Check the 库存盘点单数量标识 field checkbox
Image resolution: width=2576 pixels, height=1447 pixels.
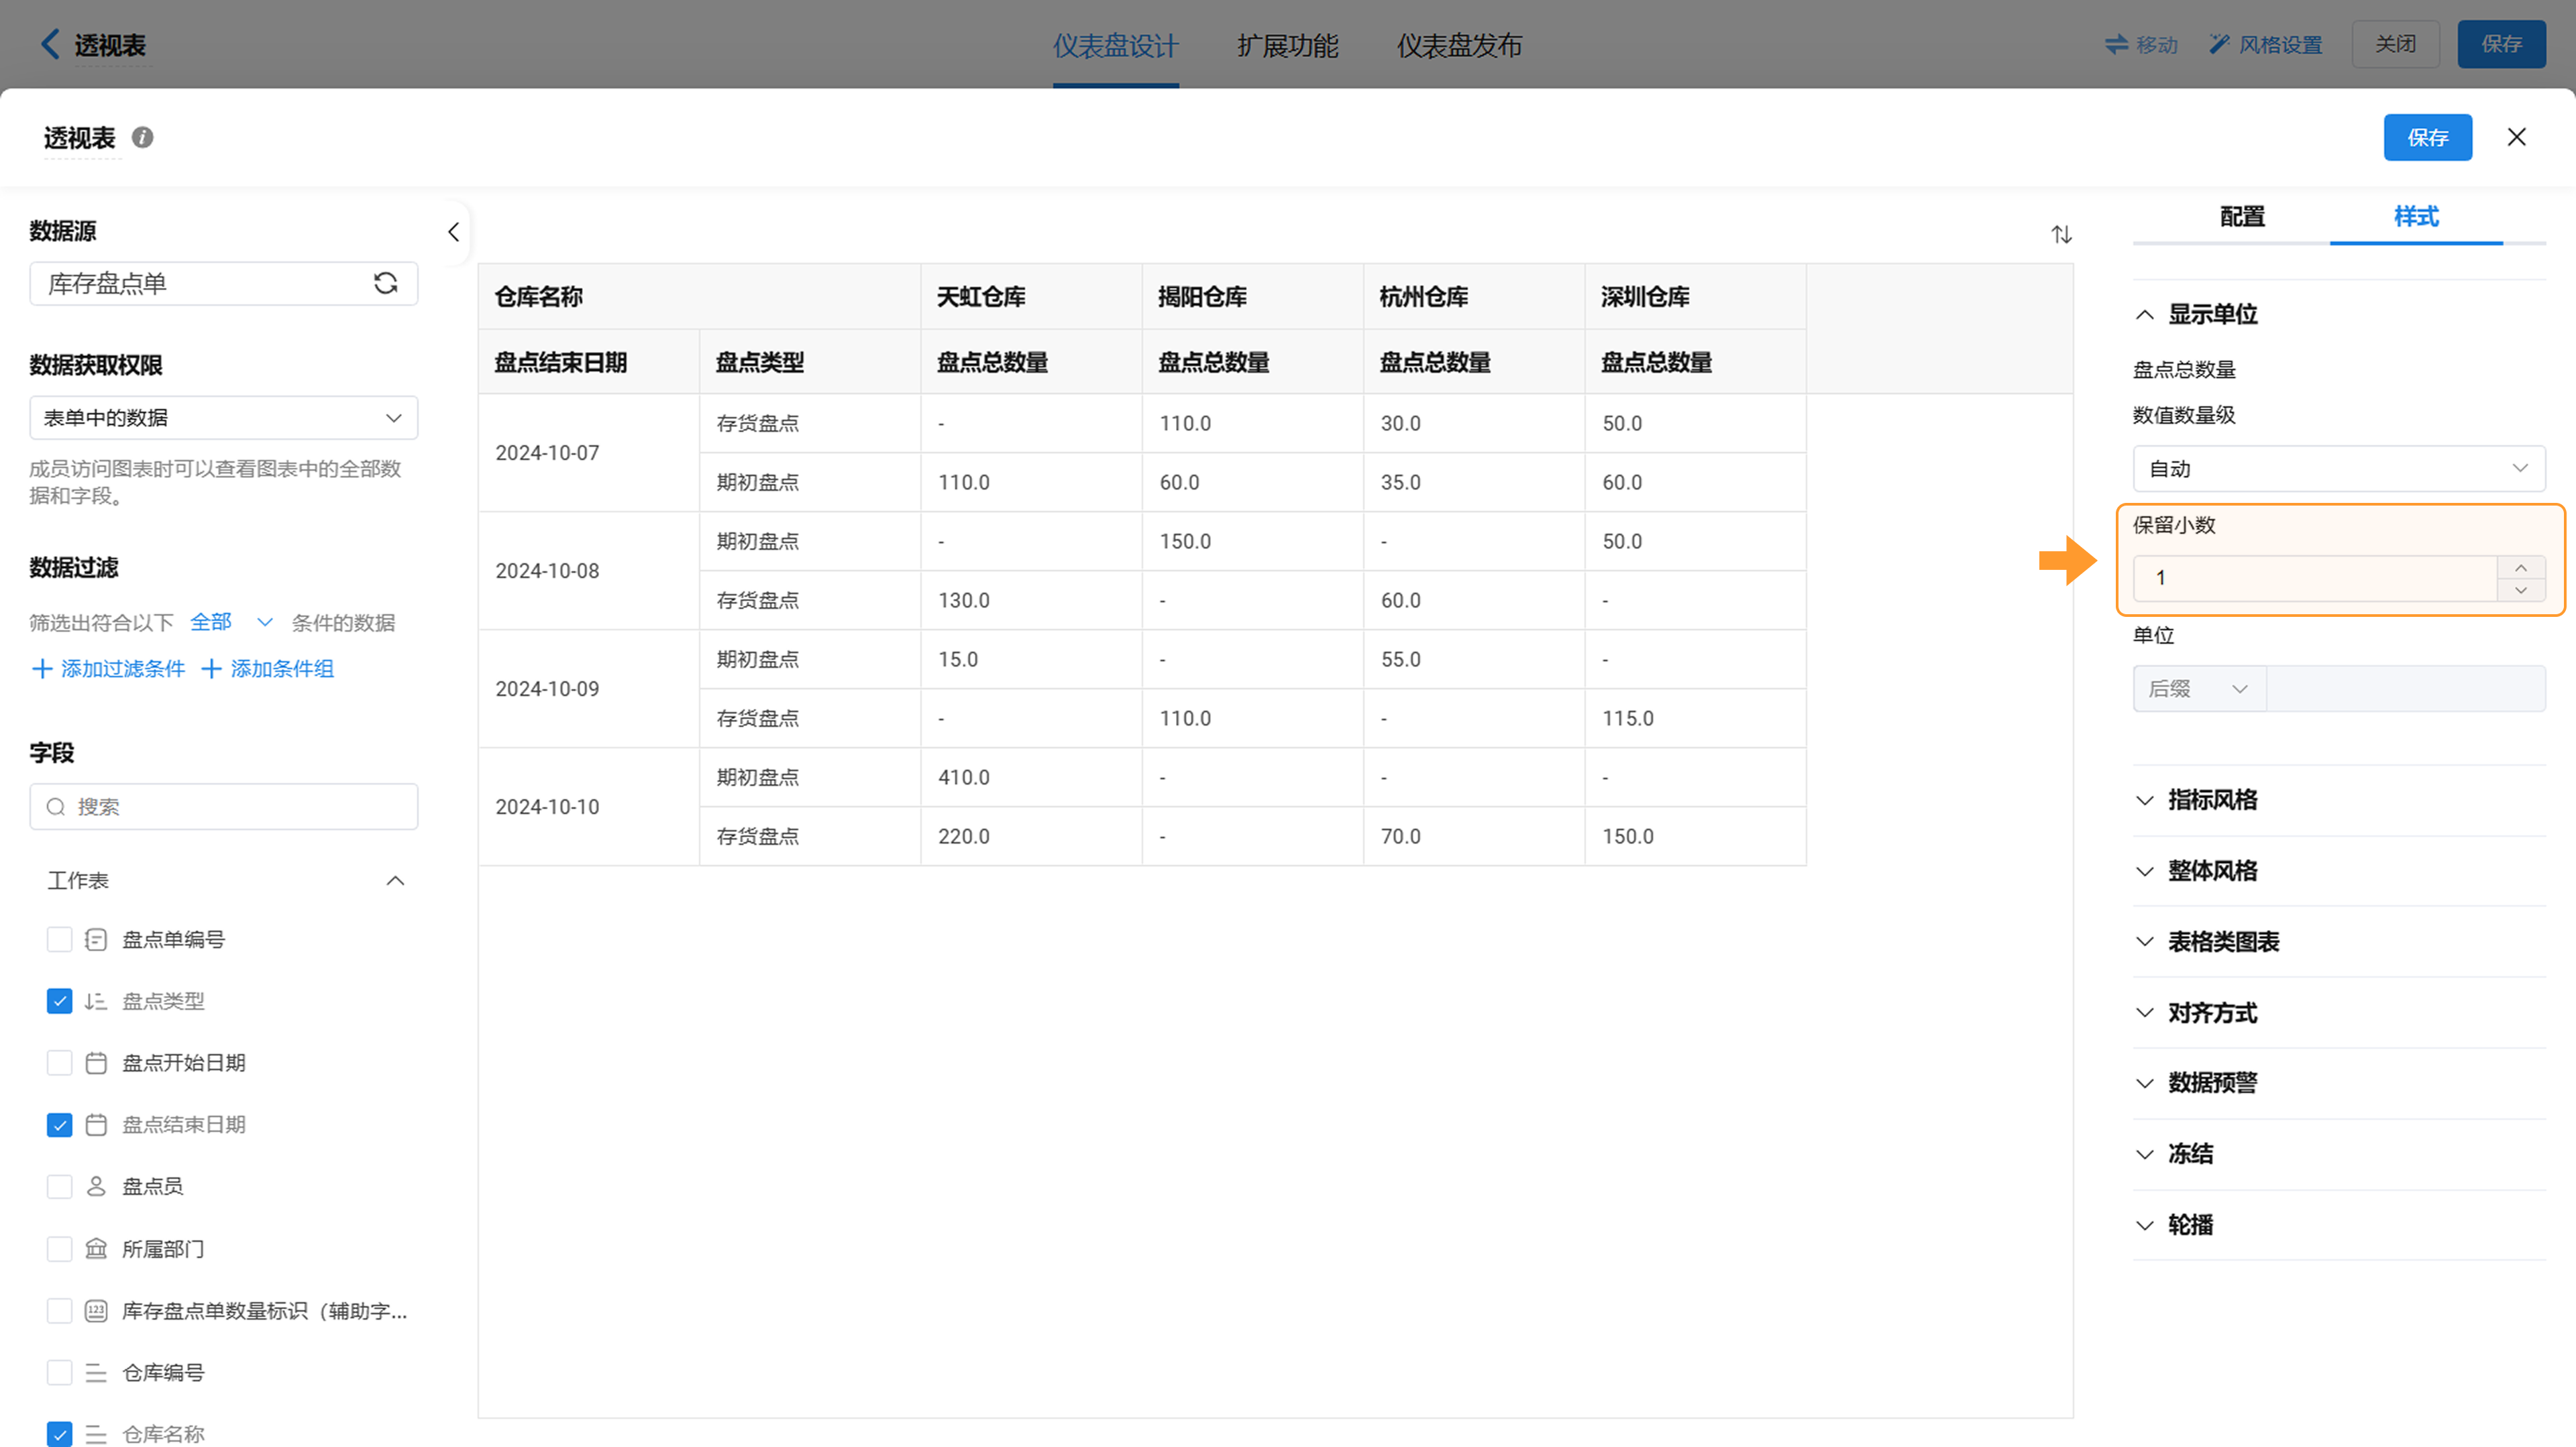click(60, 1310)
